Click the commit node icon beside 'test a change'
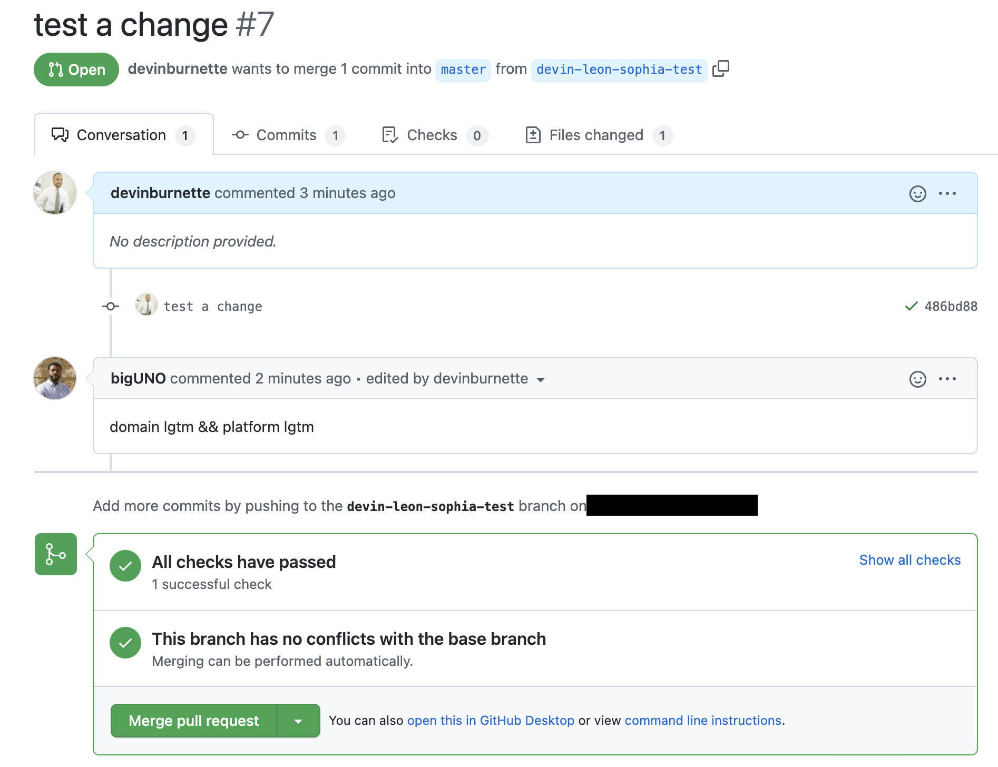 (110, 306)
